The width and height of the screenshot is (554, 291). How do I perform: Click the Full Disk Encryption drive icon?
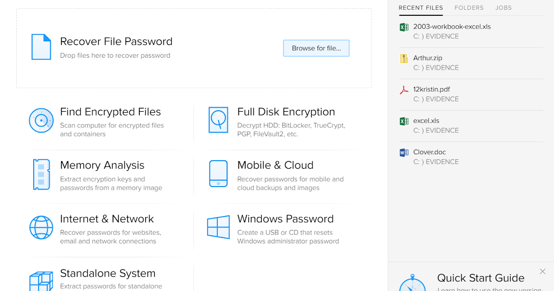(x=218, y=120)
